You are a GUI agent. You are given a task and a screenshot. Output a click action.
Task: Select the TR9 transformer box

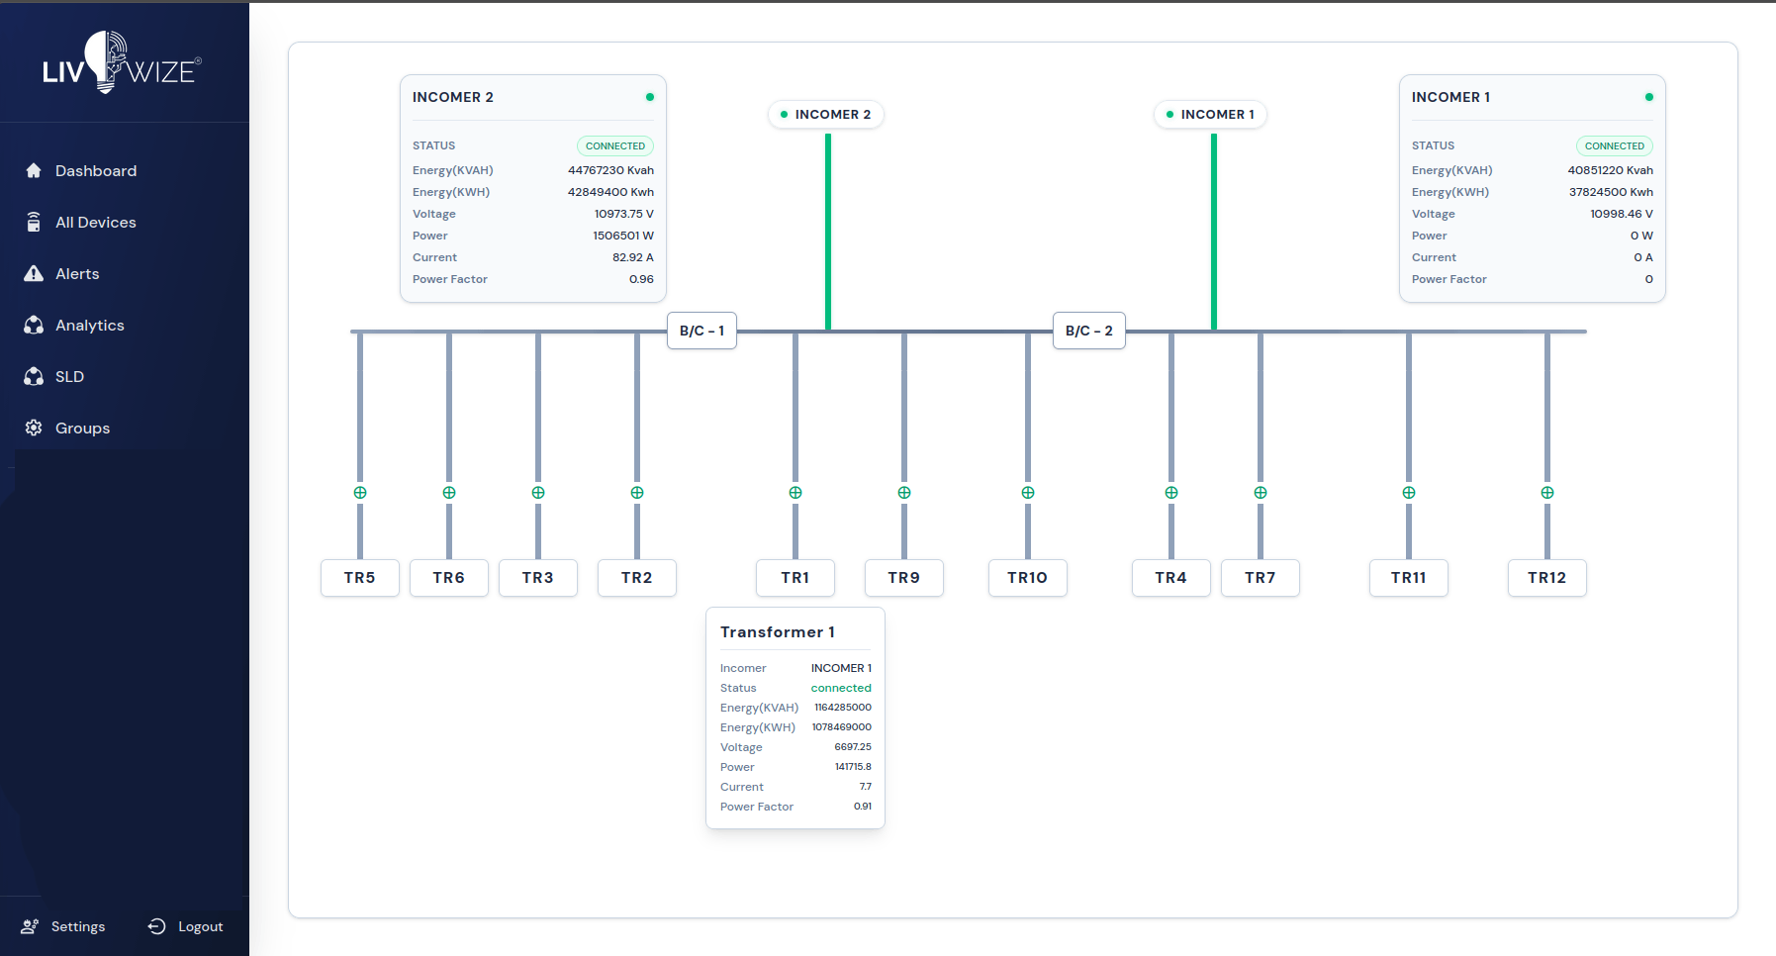[x=904, y=578]
